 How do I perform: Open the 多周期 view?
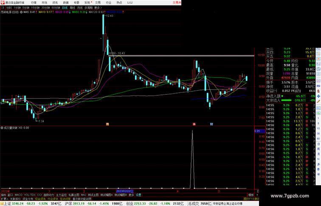(x=88, y=8)
